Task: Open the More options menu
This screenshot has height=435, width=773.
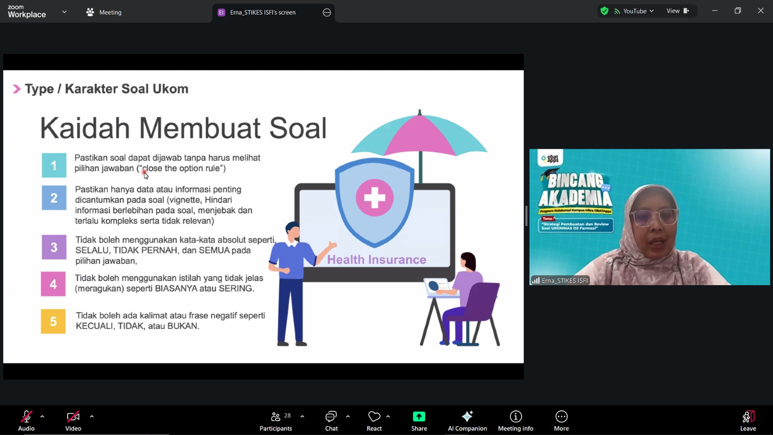Action: (561, 420)
